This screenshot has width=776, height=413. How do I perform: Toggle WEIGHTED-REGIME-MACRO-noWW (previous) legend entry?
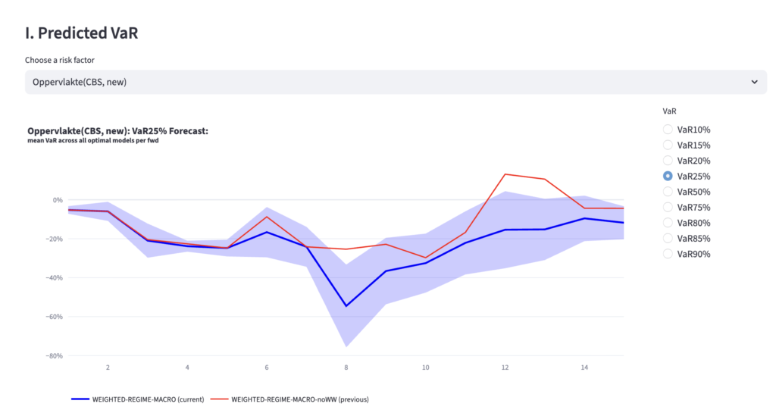[x=299, y=399]
